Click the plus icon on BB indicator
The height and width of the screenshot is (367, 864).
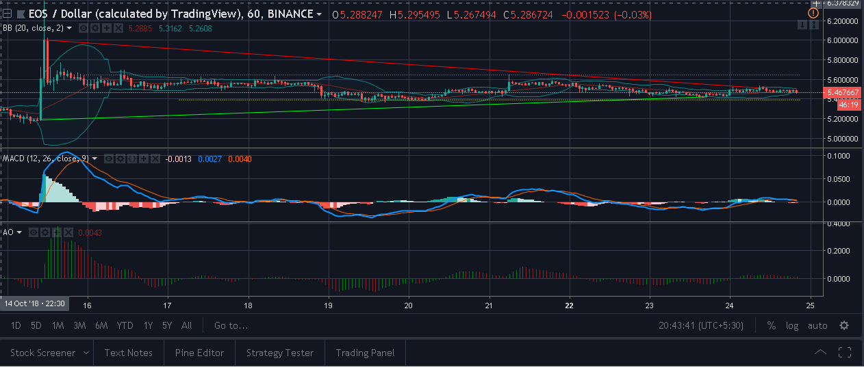point(107,28)
